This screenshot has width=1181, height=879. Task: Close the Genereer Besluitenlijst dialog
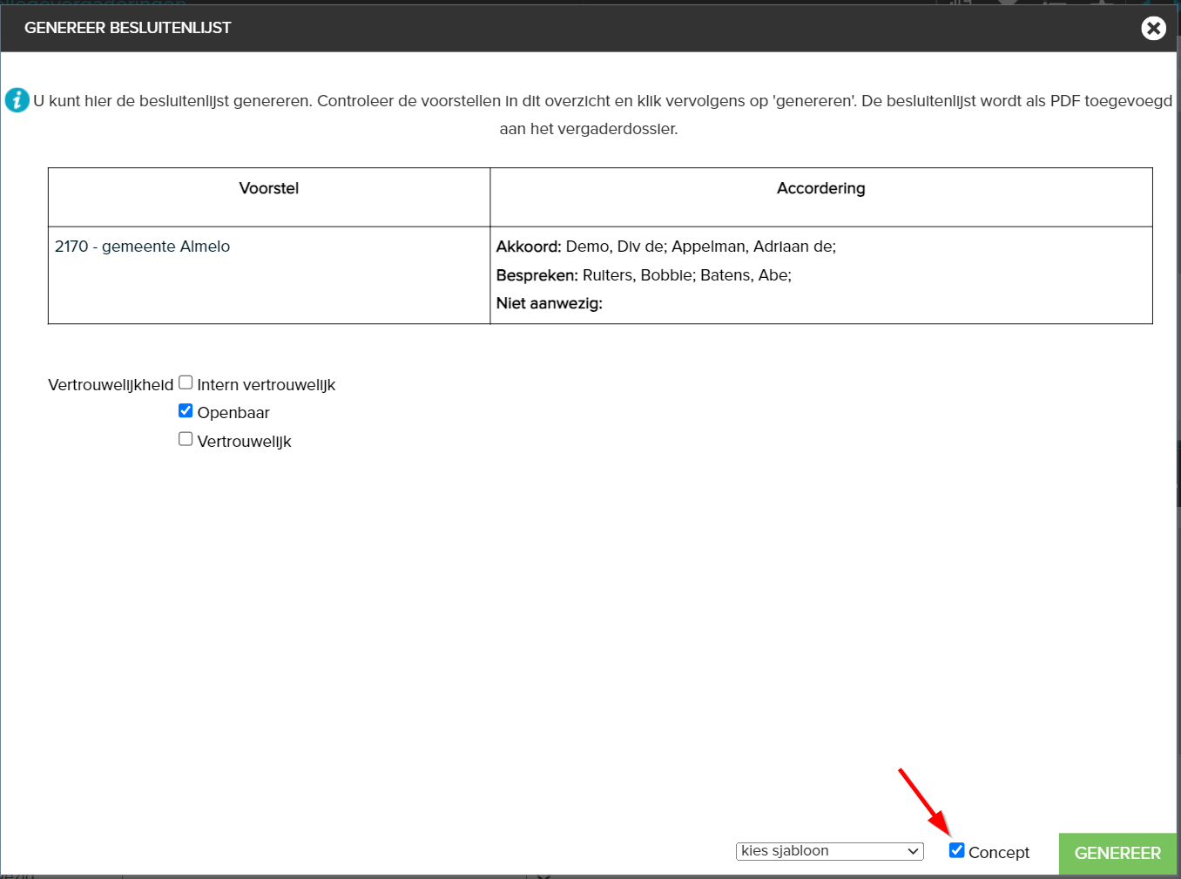pyautogui.click(x=1153, y=29)
